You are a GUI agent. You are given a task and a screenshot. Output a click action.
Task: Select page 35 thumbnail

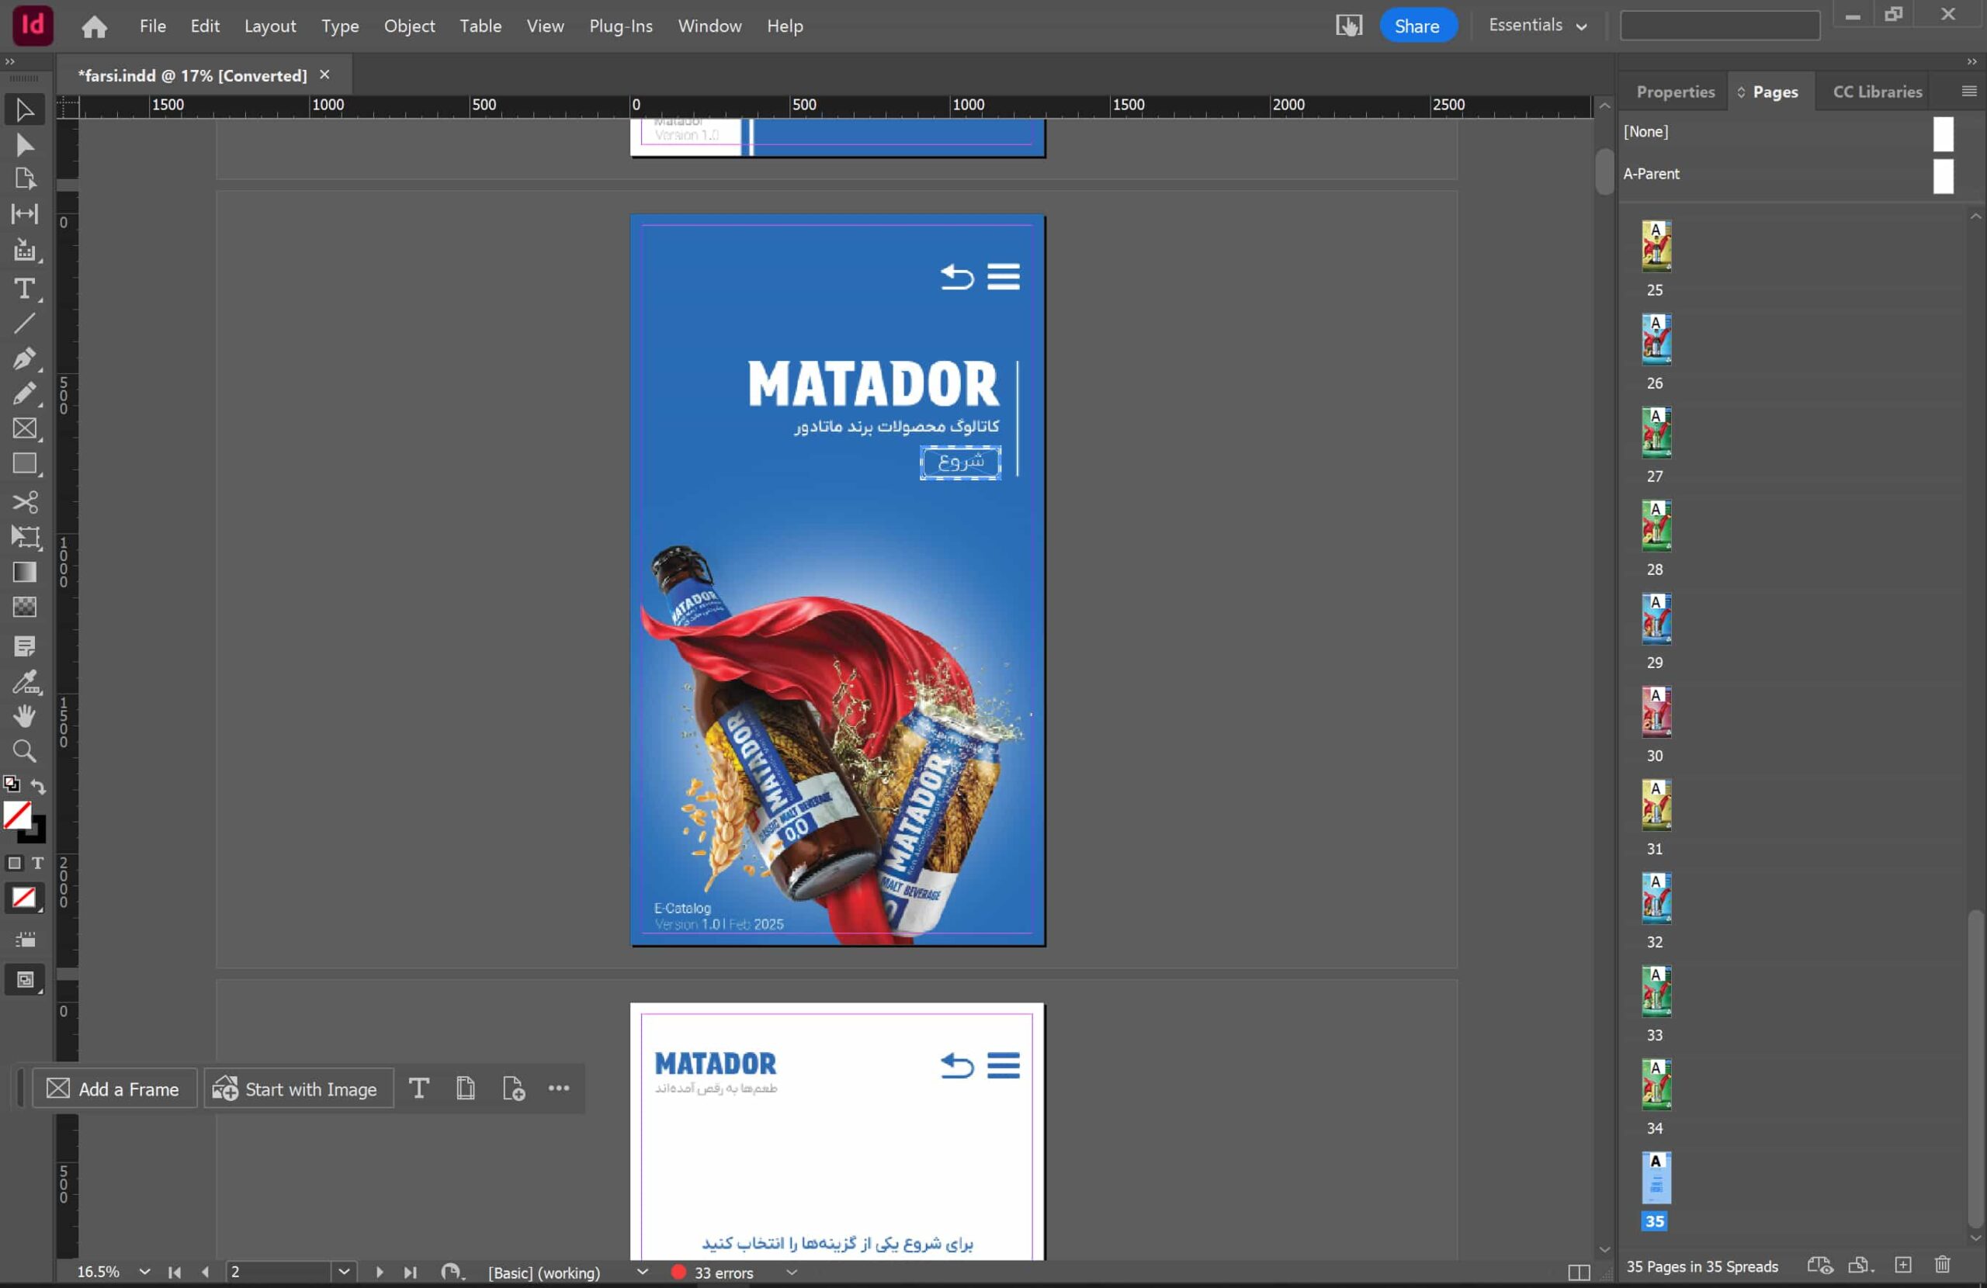(x=1656, y=1178)
